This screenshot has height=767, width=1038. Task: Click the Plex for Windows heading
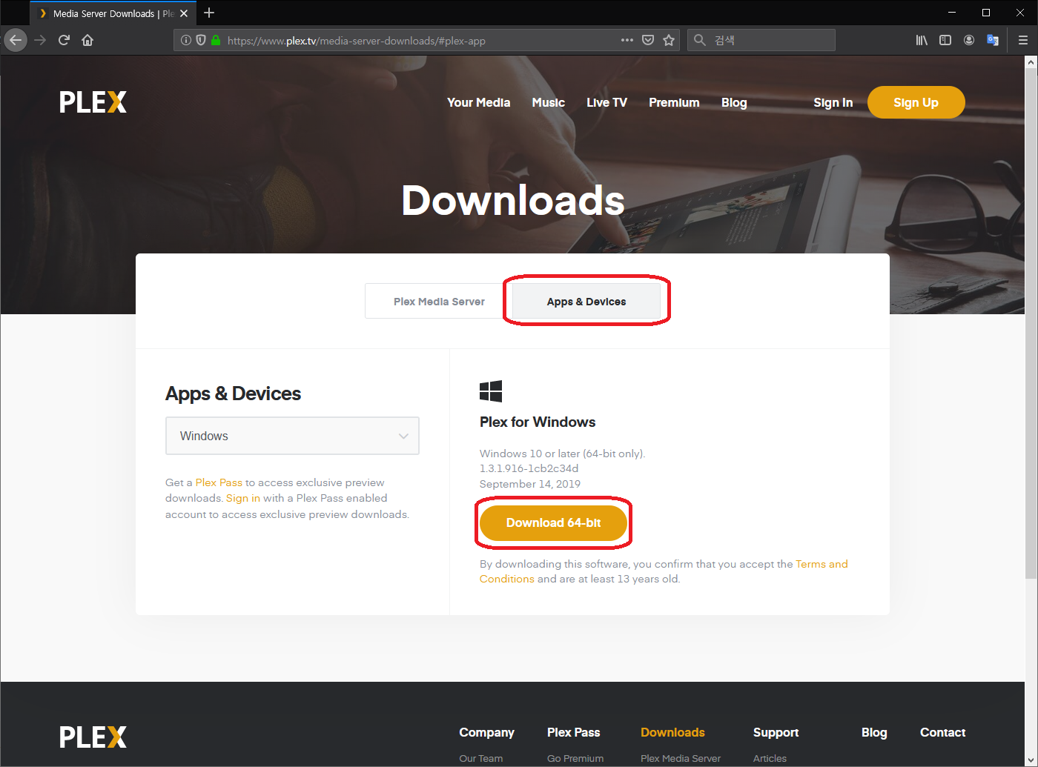(x=538, y=422)
